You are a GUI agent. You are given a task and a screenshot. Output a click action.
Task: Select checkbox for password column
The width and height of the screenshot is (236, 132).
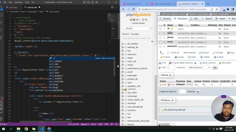pos(160,47)
